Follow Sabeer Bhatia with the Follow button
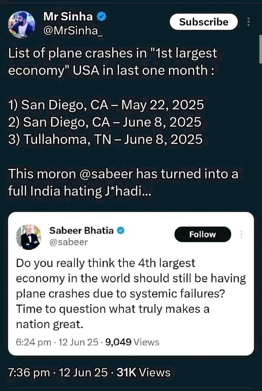The width and height of the screenshot is (262, 391). pyautogui.click(x=203, y=235)
